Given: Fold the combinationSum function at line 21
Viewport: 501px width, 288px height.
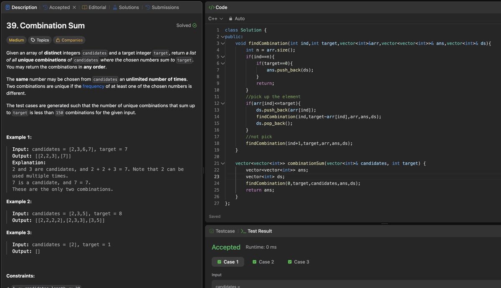Looking at the screenshot, I should 223,163.
